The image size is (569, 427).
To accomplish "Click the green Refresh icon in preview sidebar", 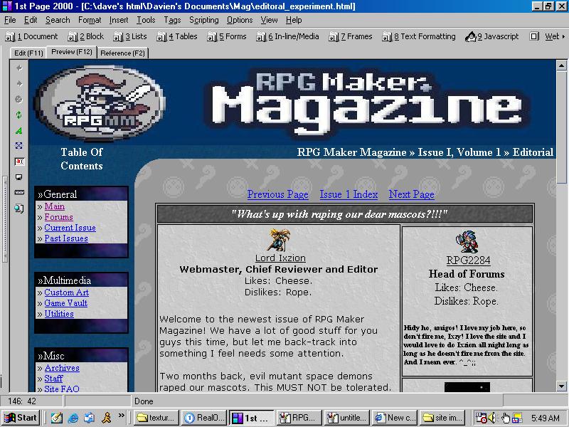I will pos(19,115).
